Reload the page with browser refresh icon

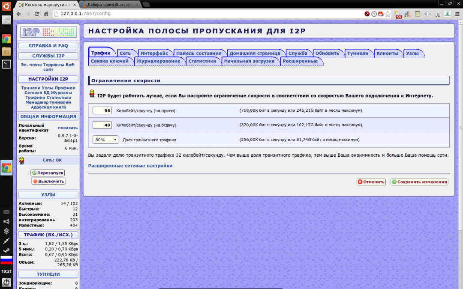tap(37, 14)
